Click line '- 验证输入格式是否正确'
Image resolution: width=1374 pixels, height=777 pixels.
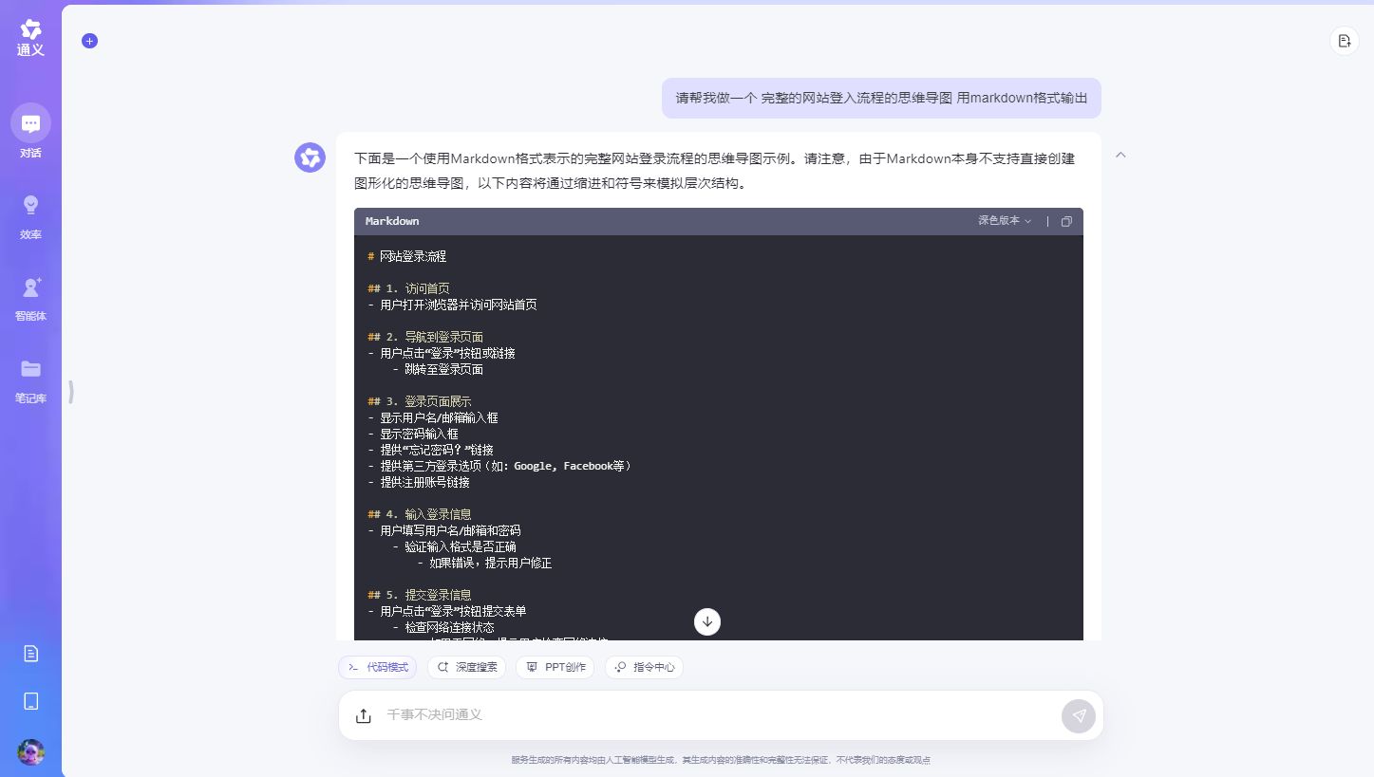pyautogui.click(x=455, y=546)
